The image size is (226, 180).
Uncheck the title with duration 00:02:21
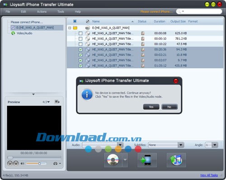[80, 55]
